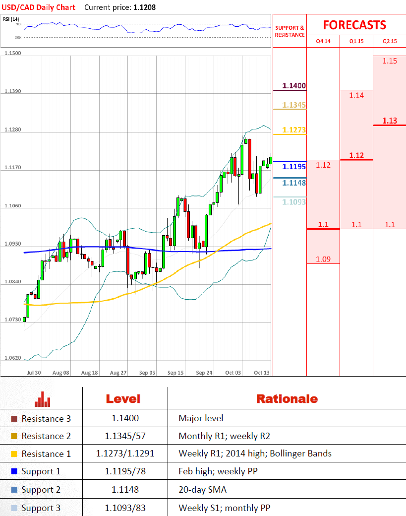Click the Support 2 steel-blue color swatch

point(14,490)
